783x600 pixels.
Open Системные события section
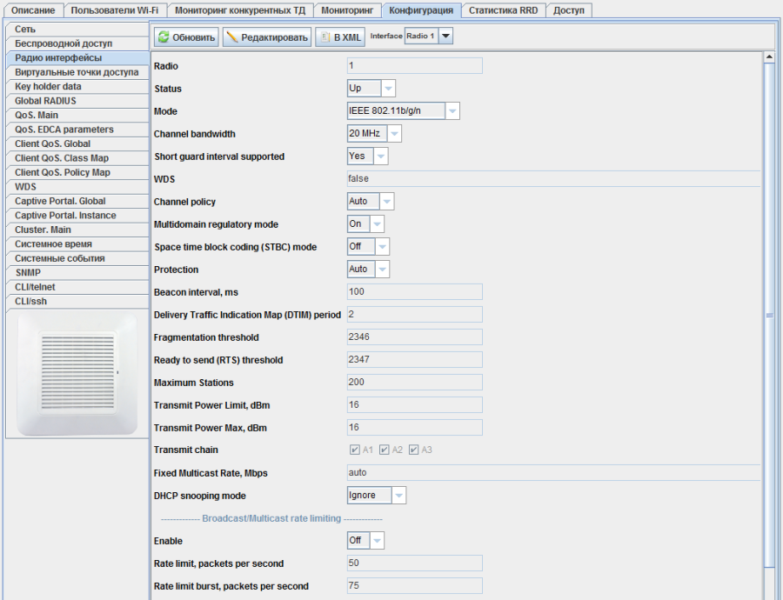pos(77,258)
